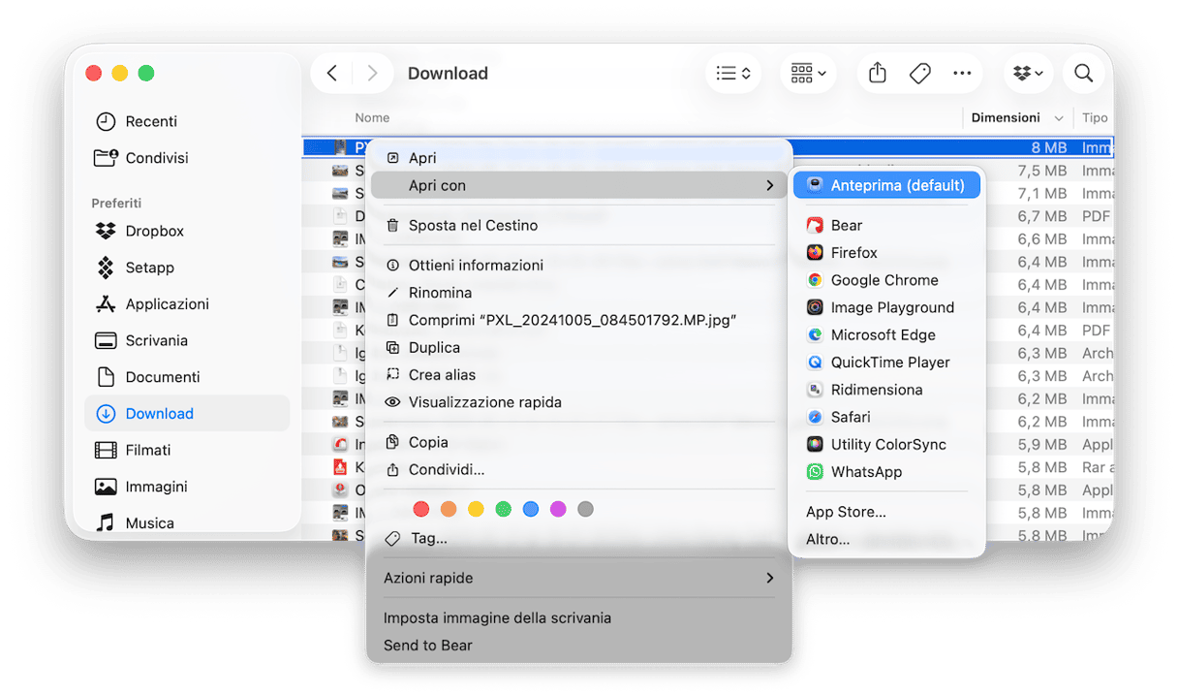Apply the green tag color

(503, 509)
